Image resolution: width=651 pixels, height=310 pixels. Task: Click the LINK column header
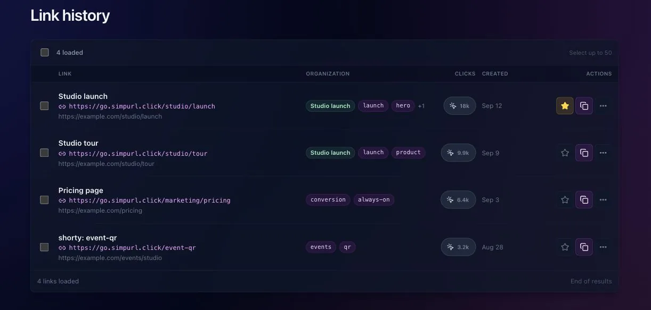[65, 74]
